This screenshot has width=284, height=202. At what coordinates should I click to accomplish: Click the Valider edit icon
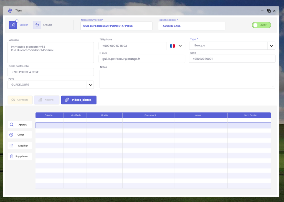point(13,25)
